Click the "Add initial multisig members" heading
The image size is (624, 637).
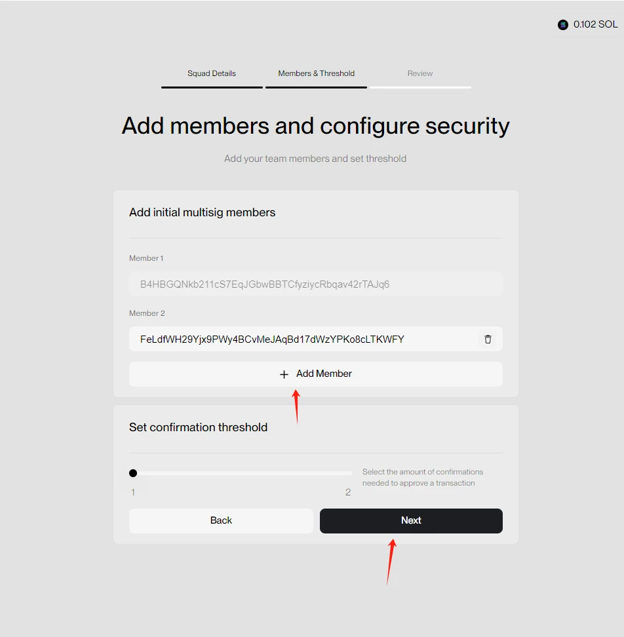[202, 212]
